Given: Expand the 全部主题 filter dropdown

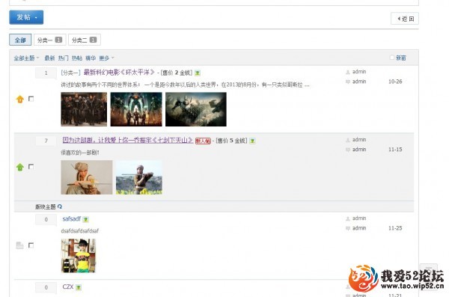Looking at the screenshot, I should [26, 58].
